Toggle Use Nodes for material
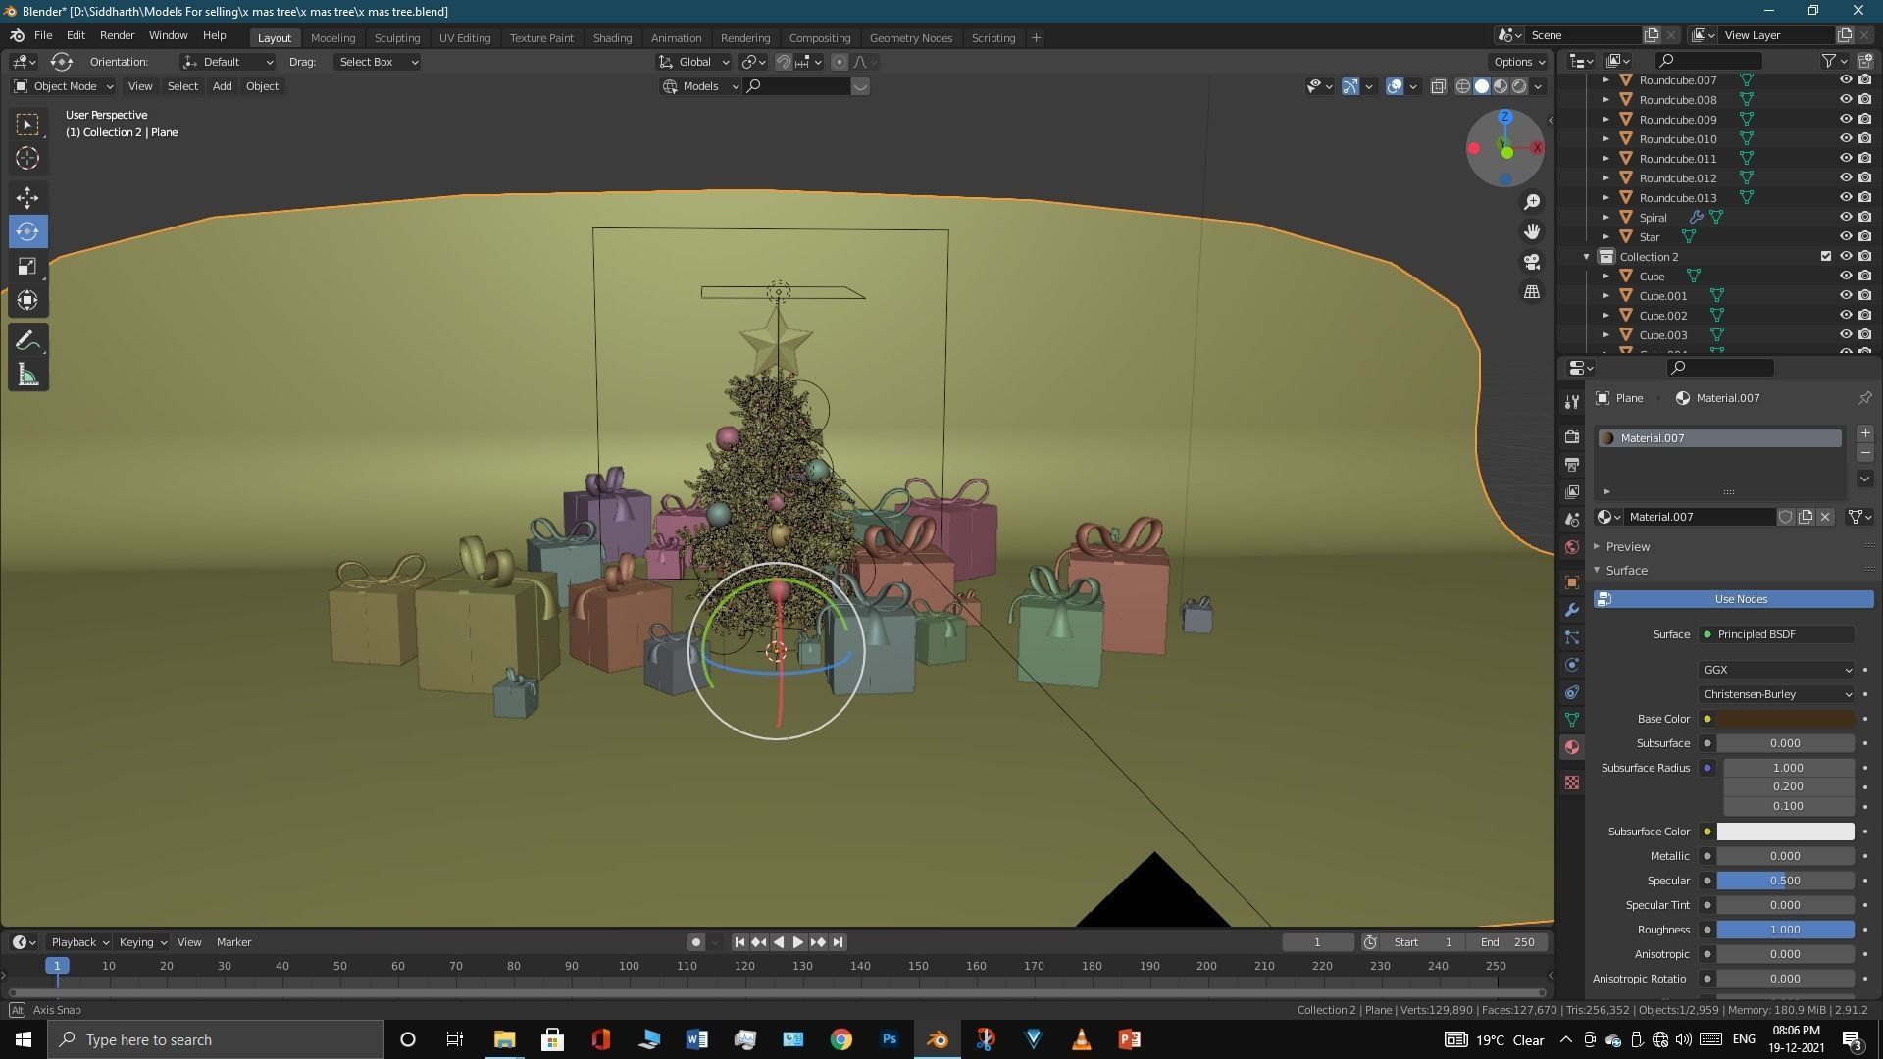 point(1733,599)
